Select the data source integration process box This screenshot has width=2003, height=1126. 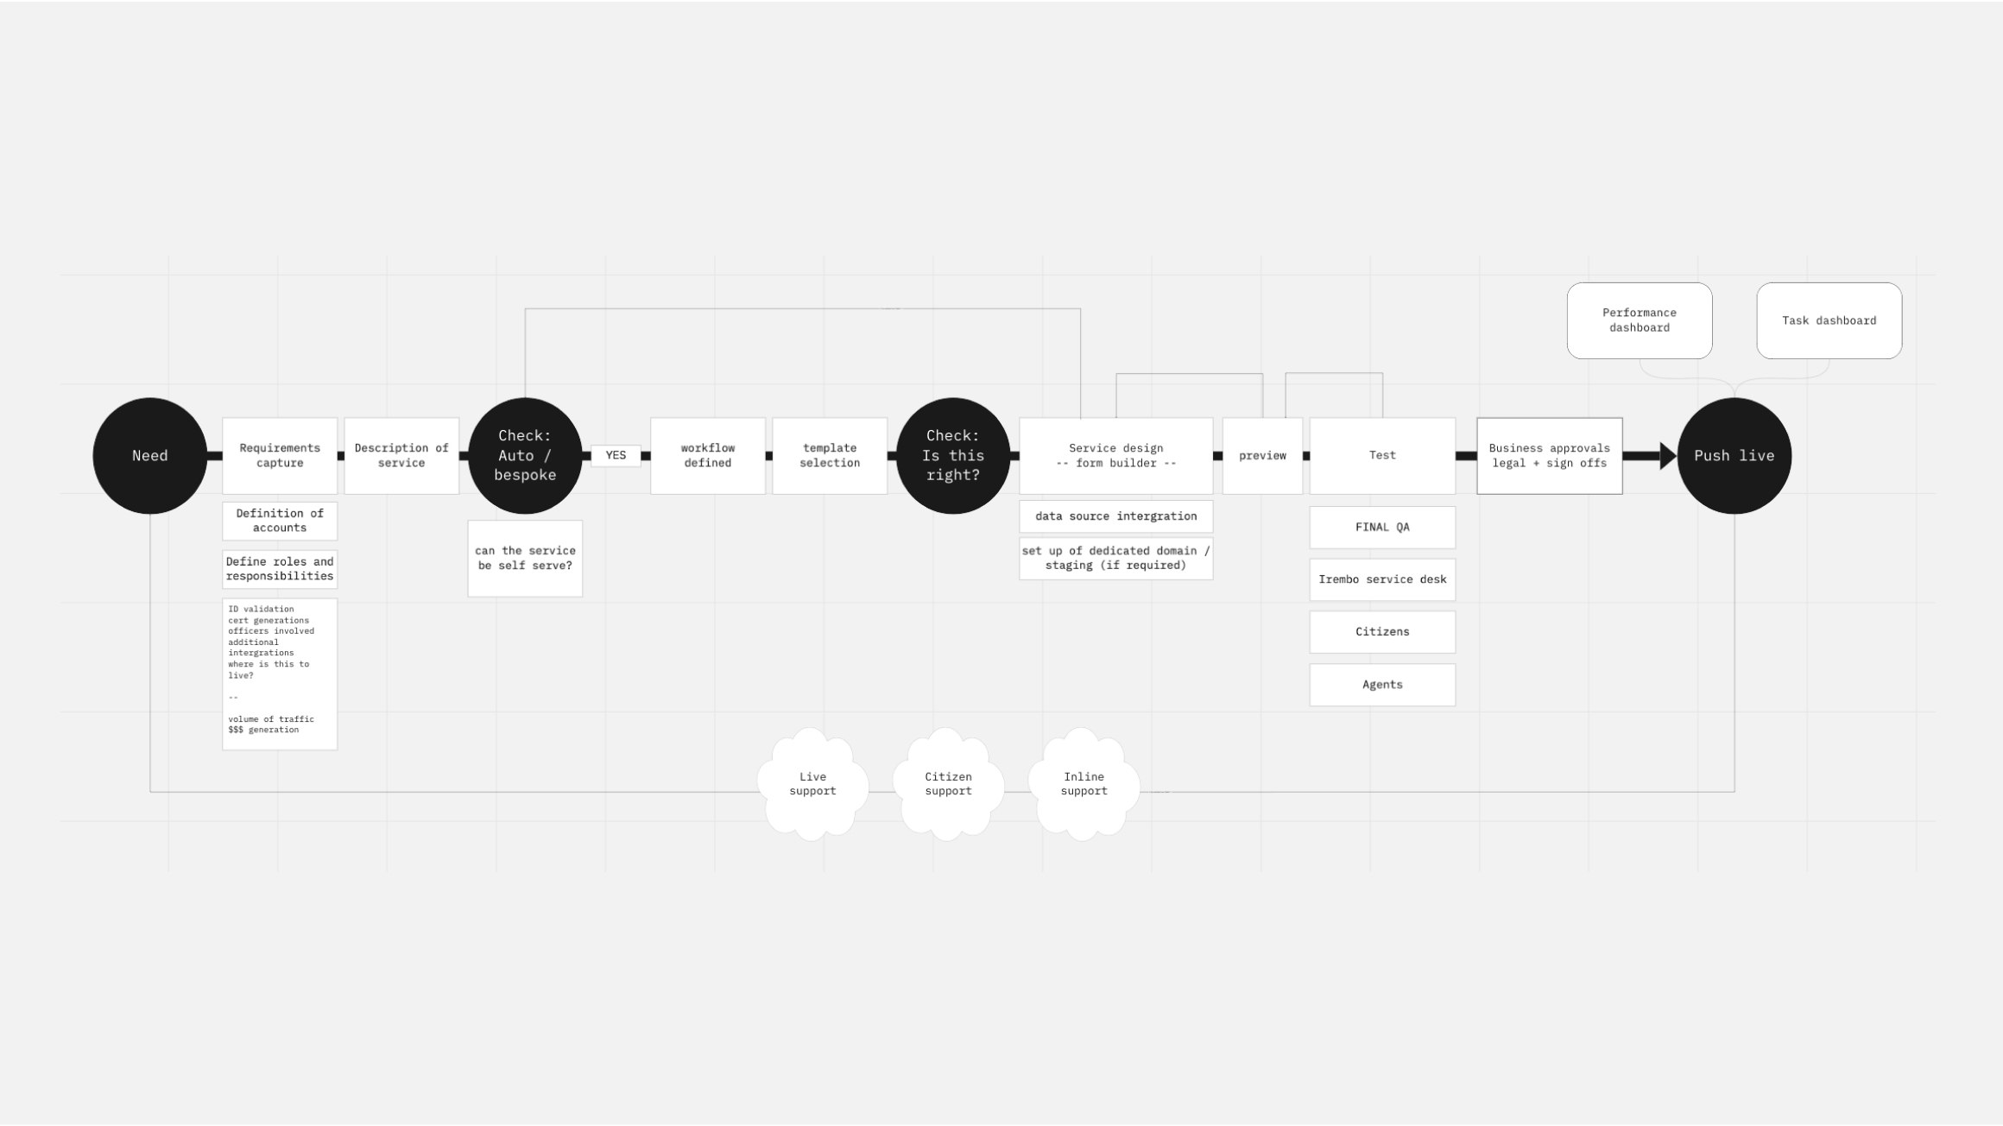[1115, 515]
